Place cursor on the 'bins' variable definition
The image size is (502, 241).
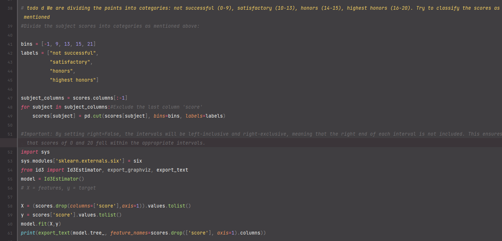tap(26, 44)
